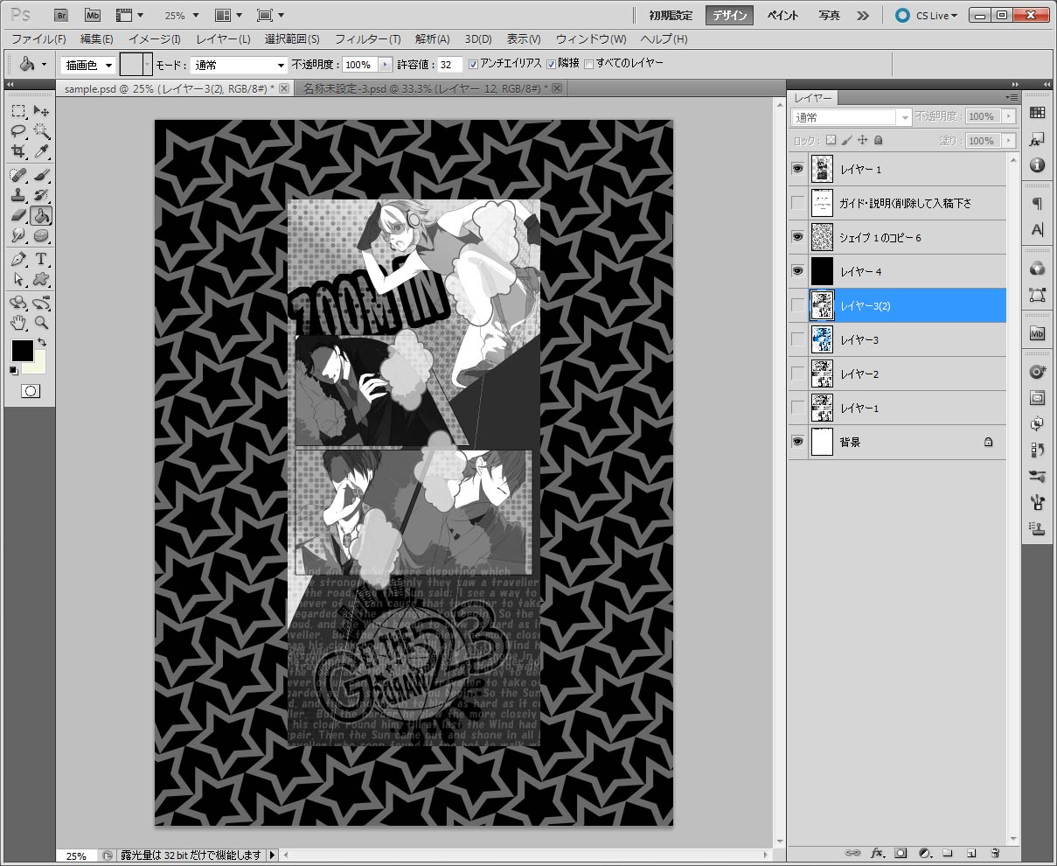Select the History Brush tool
The height and width of the screenshot is (866, 1057).
coord(41,195)
